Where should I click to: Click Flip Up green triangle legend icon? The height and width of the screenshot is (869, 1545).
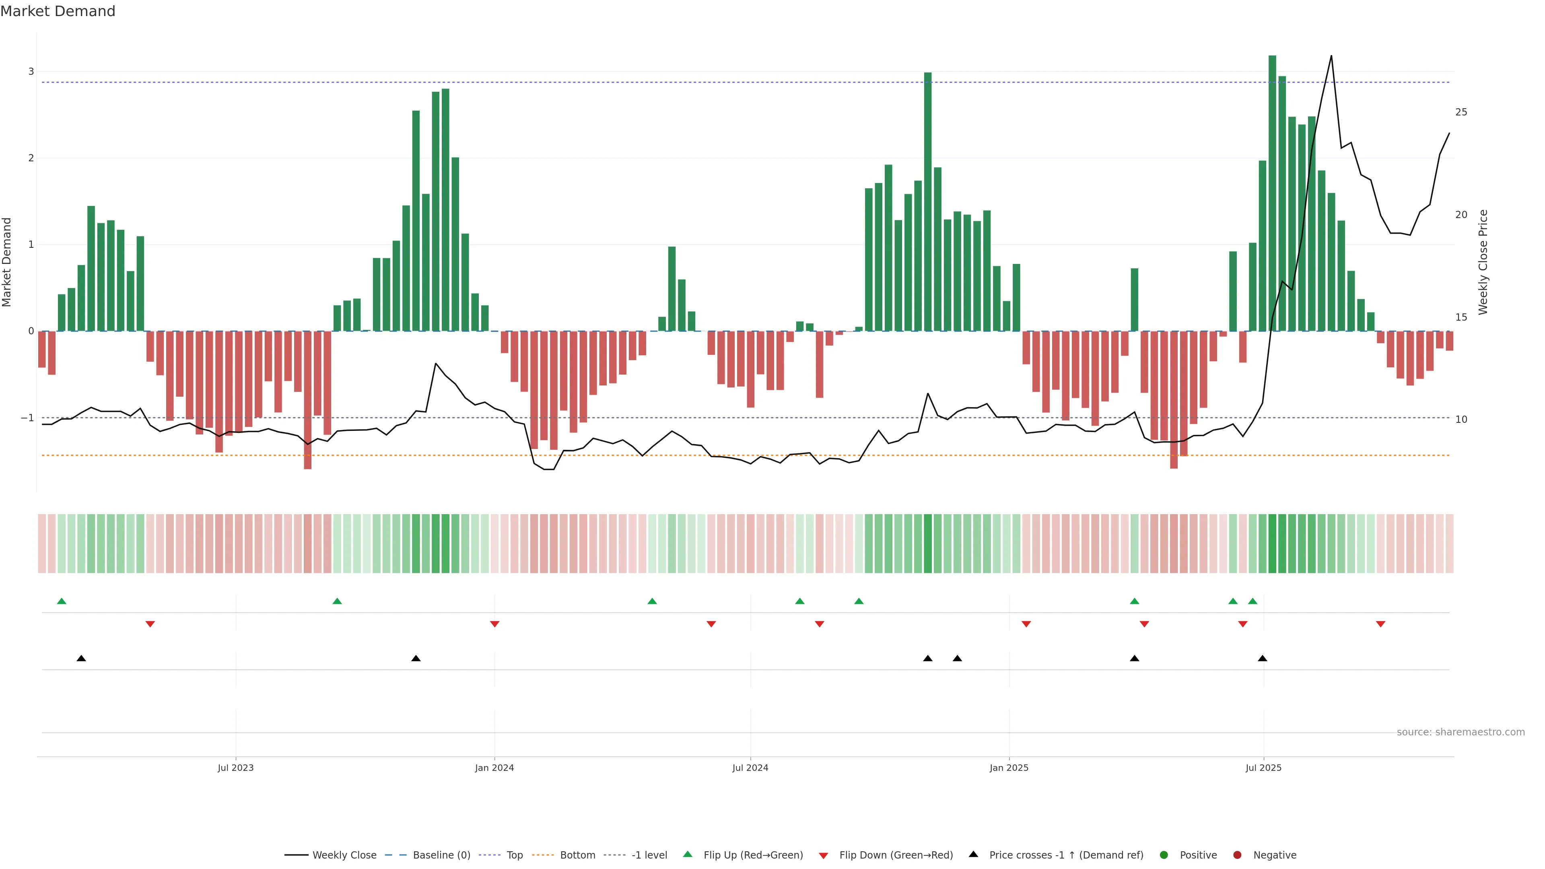(x=687, y=854)
